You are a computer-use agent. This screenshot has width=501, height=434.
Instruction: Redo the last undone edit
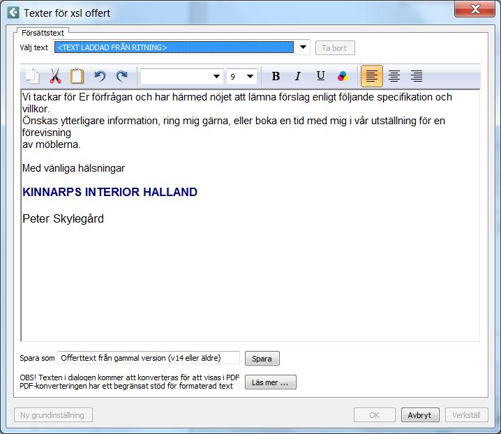121,76
